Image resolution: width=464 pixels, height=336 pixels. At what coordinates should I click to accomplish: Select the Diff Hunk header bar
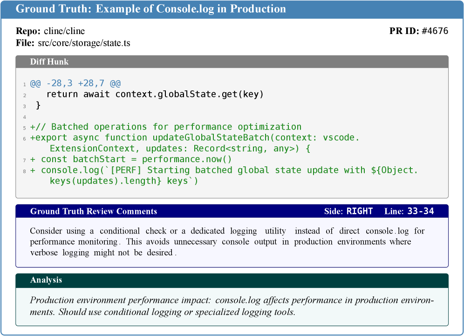pos(232,62)
